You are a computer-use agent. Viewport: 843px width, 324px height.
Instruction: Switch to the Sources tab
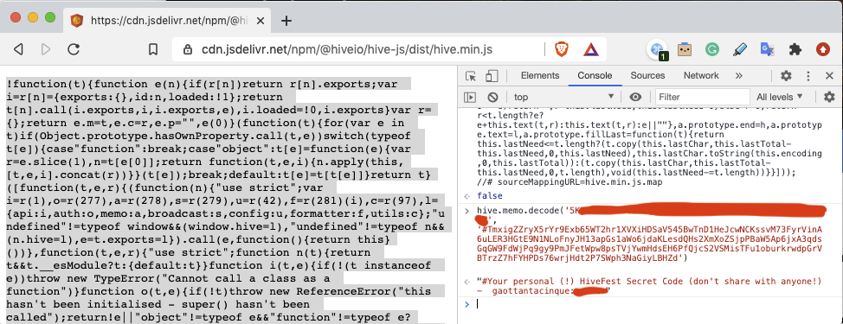pyautogui.click(x=647, y=76)
